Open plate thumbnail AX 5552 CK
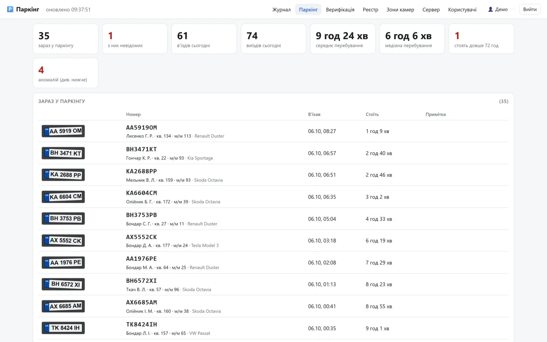The image size is (547, 342). coord(63,240)
